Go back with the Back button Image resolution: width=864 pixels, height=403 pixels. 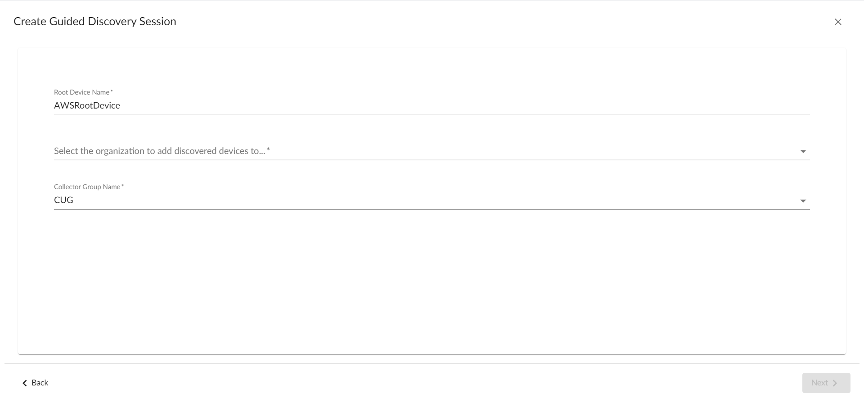pos(36,383)
